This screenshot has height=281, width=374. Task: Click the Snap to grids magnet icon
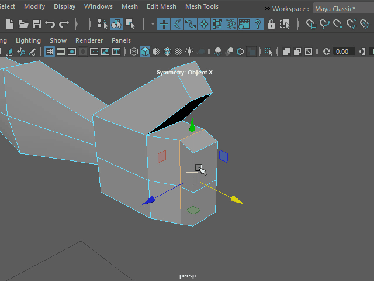tap(311, 24)
